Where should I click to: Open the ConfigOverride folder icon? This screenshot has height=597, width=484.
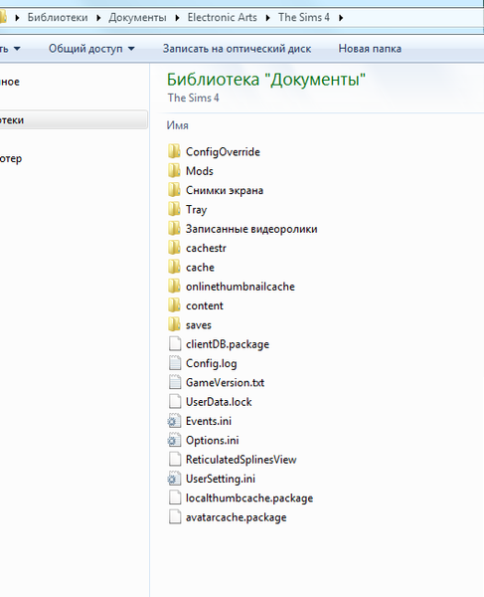[x=174, y=151]
